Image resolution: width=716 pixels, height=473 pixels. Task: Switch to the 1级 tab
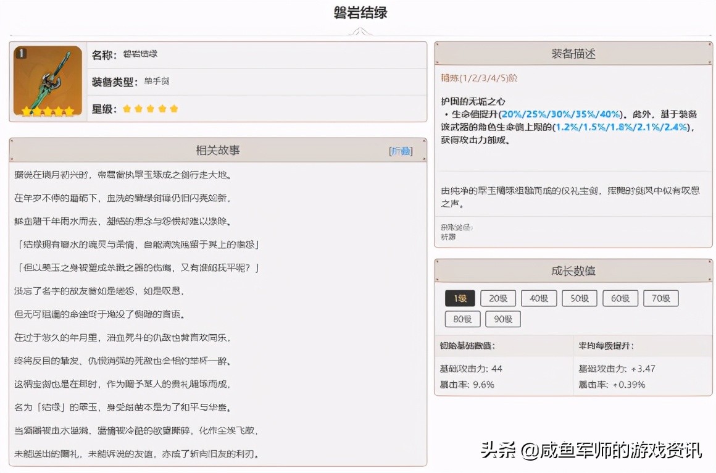[x=459, y=298]
